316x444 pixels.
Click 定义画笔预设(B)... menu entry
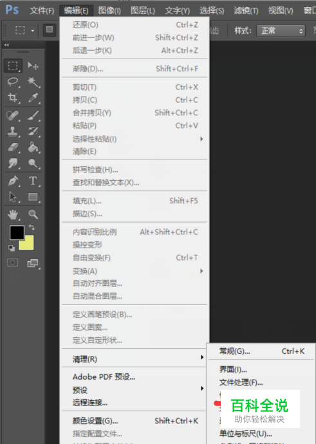[x=135, y=315]
